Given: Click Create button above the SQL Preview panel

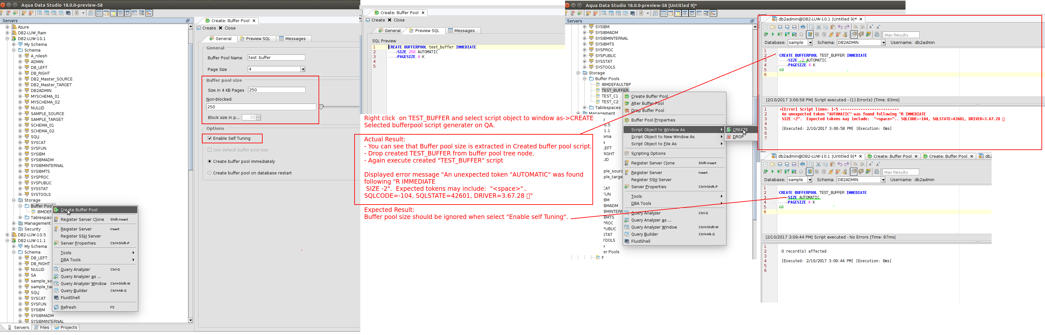Looking at the screenshot, I should pyautogui.click(x=375, y=20).
